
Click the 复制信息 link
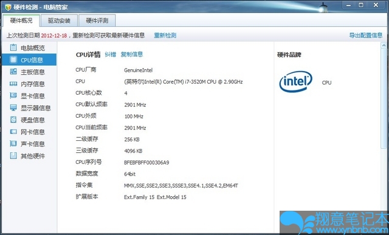(132, 54)
